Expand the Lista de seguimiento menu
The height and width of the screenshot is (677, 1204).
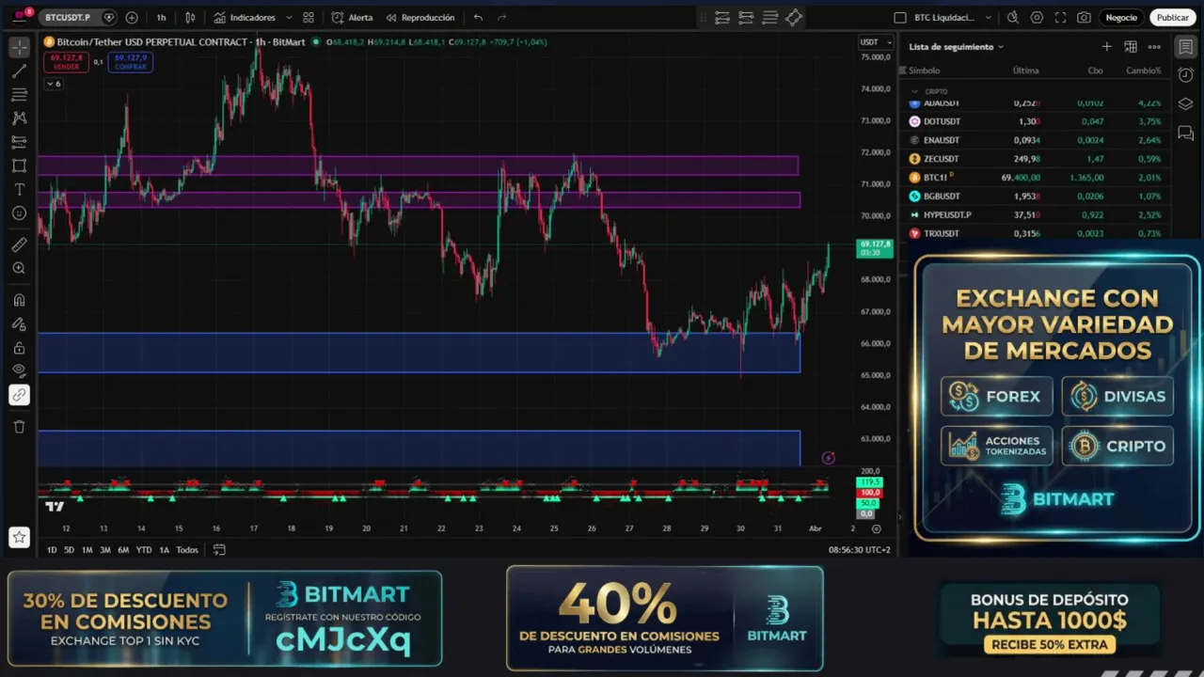pos(957,47)
